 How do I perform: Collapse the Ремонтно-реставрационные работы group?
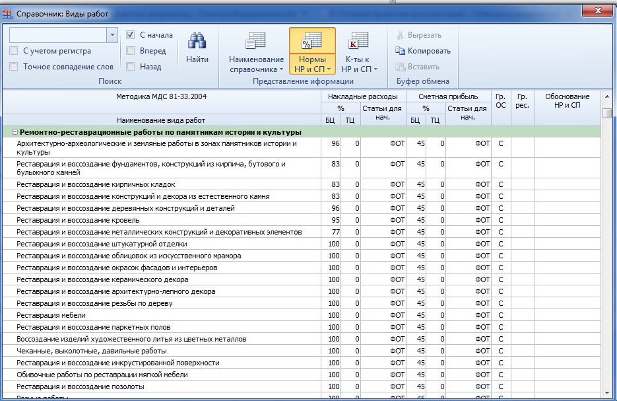[x=15, y=132]
